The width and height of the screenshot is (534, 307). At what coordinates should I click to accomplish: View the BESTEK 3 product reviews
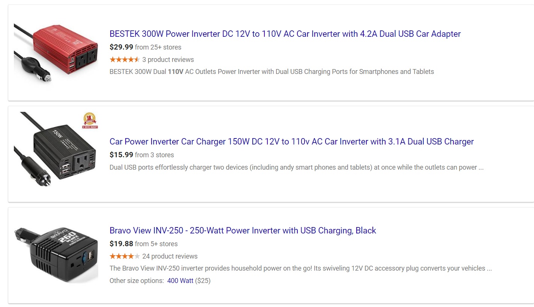[x=168, y=60]
